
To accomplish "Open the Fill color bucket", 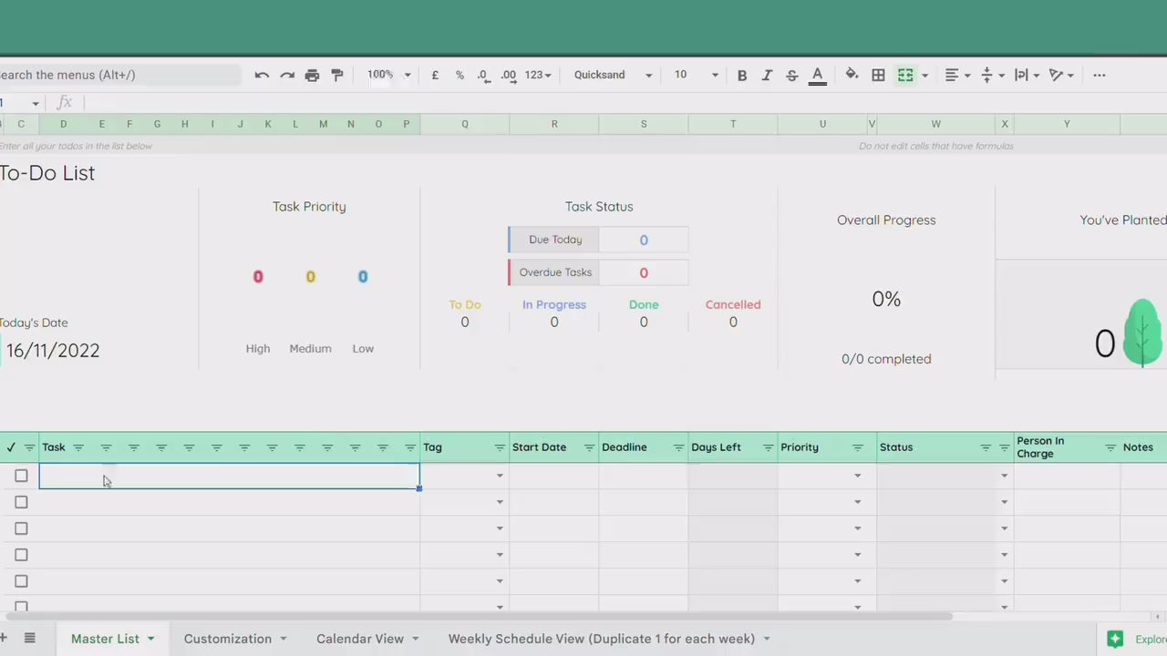I will point(852,75).
